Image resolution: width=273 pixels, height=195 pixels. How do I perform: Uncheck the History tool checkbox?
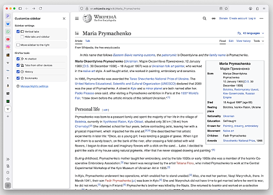(x=18, y=72)
